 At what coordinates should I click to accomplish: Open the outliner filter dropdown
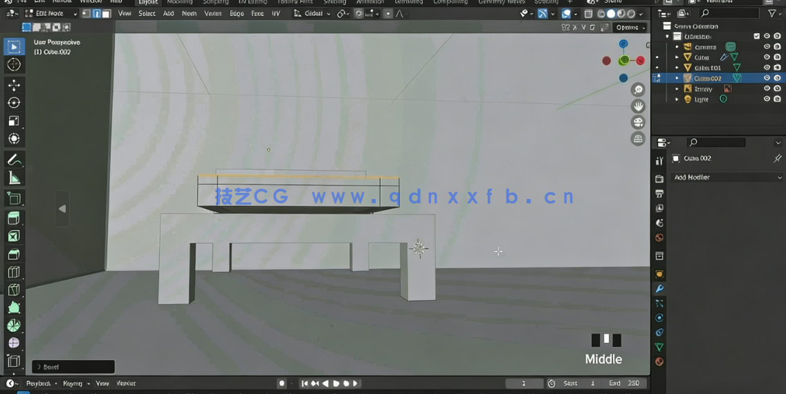click(774, 14)
